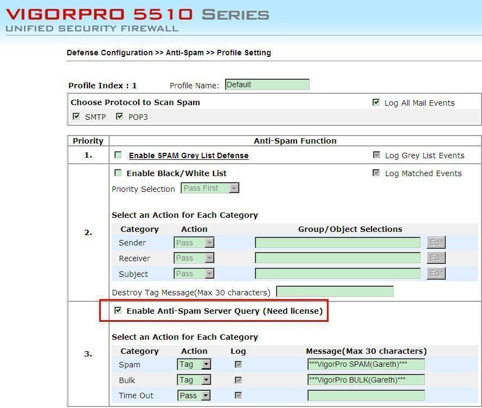The width and height of the screenshot is (482, 408).
Task: Open the Priority Selection Pass First dropdown
Action: (210, 188)
